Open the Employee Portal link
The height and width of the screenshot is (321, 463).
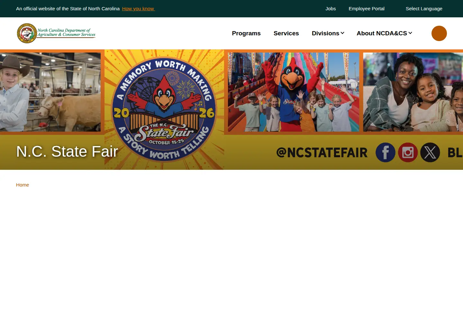(367, 9)
